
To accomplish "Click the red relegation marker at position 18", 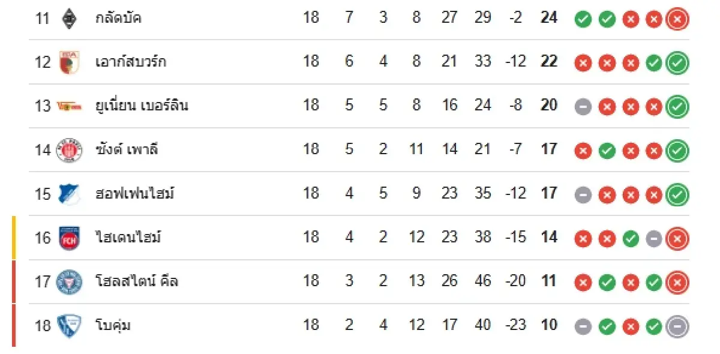I will 14,326.
